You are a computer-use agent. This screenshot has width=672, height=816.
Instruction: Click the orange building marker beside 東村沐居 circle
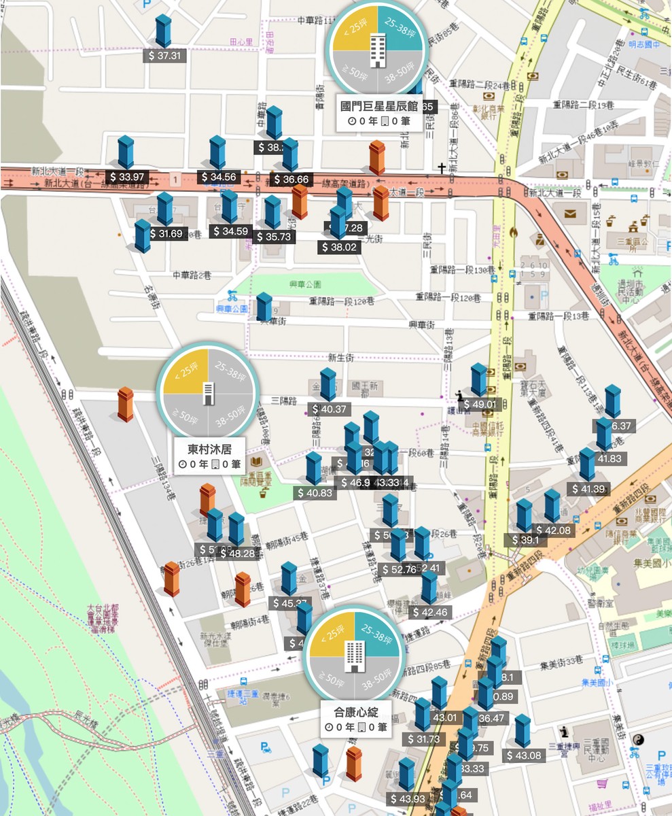(x=126, y=405)
